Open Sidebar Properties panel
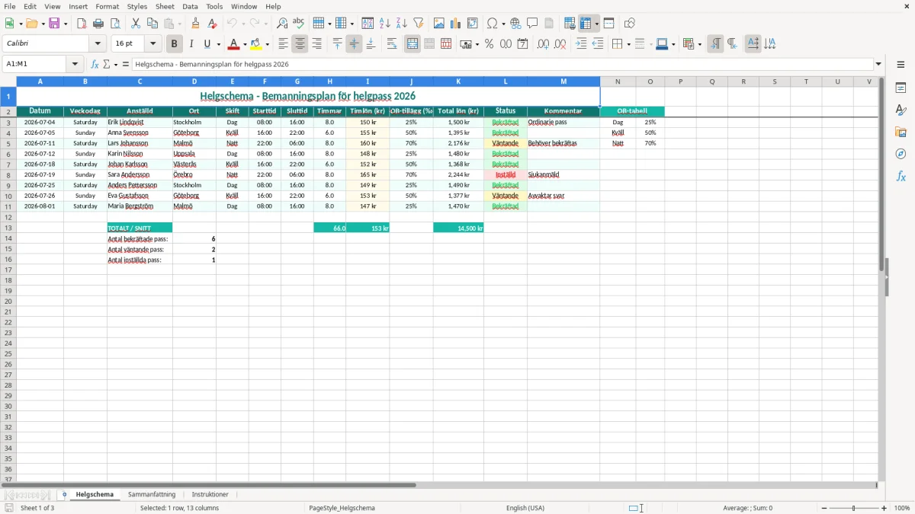Image resolution: width=915 pixels, height=514 pixels. 901,88
